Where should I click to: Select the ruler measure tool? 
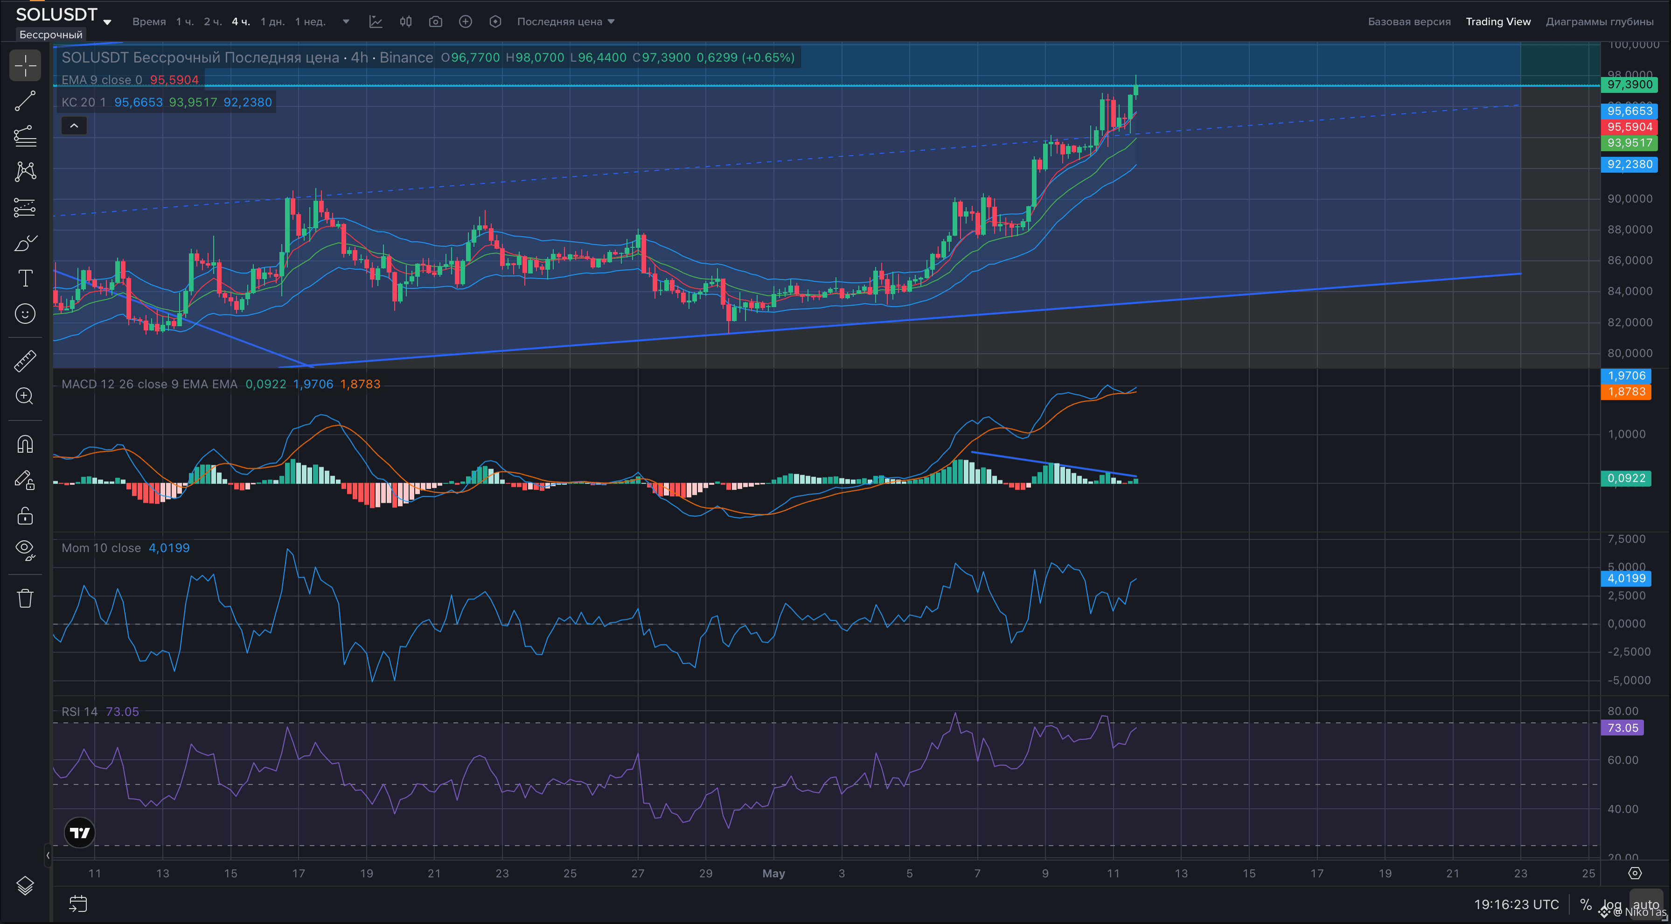click(25, 361)
